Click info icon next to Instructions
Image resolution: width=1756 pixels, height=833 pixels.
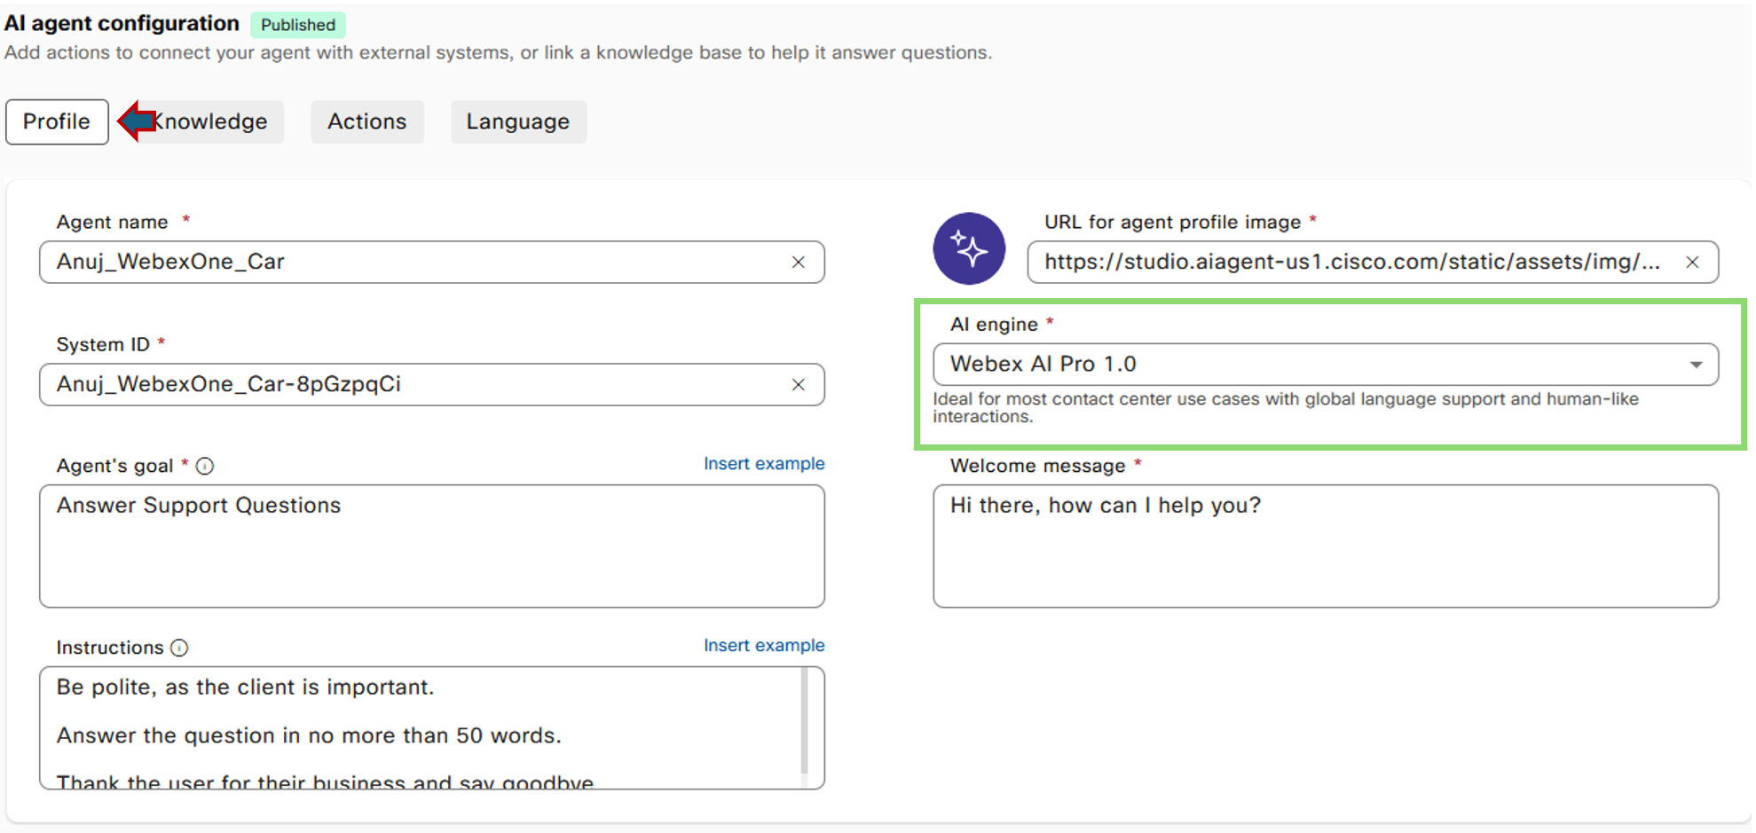click(179, 648)
